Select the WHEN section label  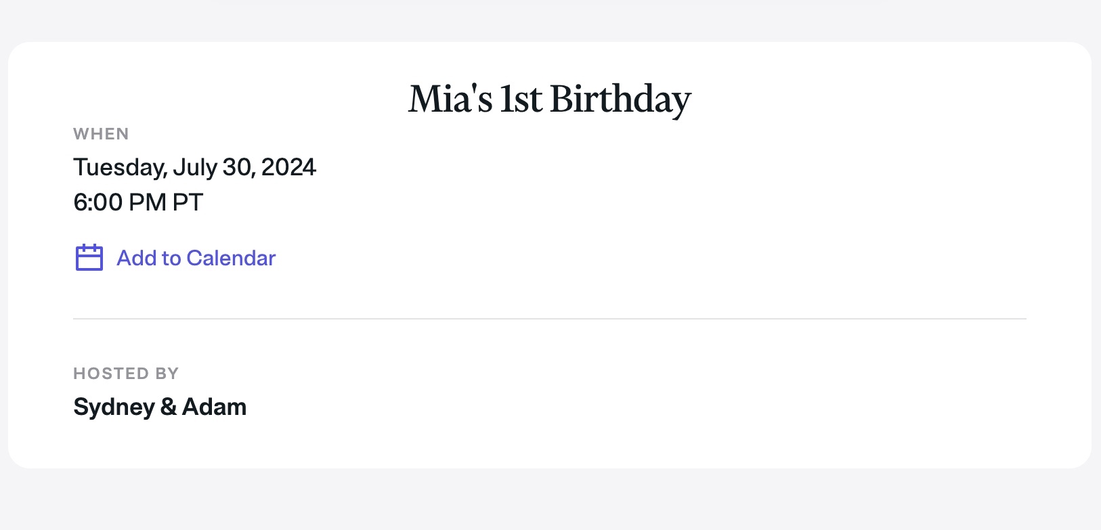pyautogui.click(x=101, y=134)
